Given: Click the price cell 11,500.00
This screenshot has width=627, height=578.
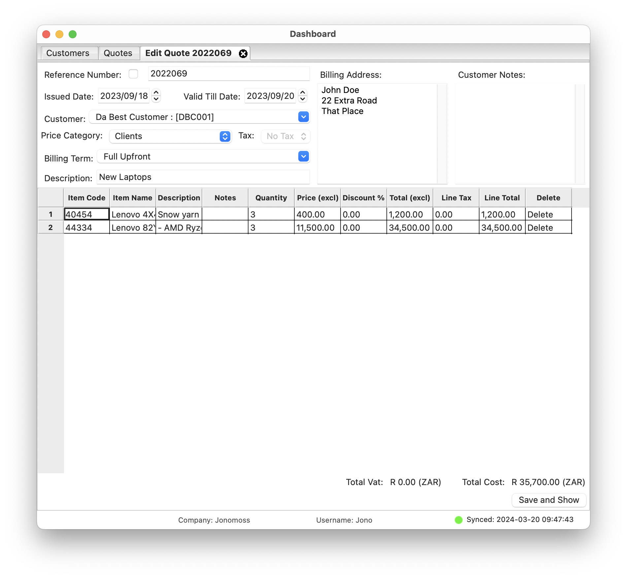Looking at the screenshot, I should 317,227.
